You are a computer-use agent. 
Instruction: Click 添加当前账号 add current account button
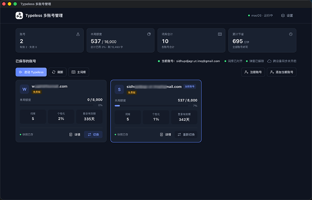click(x=282, y=72)
